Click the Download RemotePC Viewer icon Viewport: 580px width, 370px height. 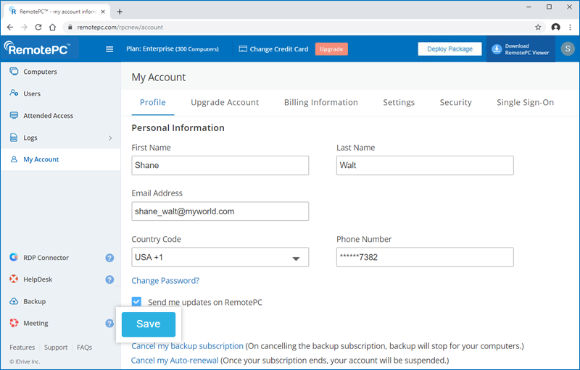coord(497,49)
